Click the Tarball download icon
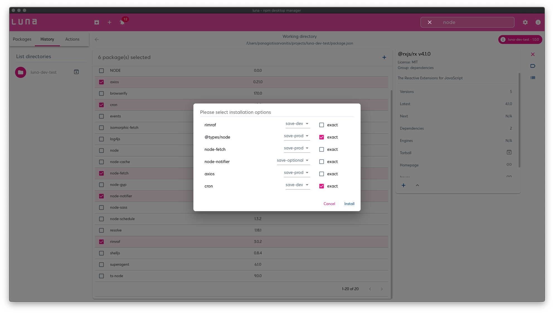The width and height of the screenshot is (554, 313). tap(509, 152)
